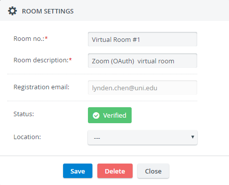Edit the Room description text box
This screenshot has width=229, height=185.
143,61
